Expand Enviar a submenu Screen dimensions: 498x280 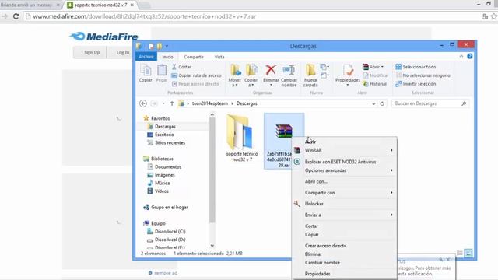(x=345, y=215)
